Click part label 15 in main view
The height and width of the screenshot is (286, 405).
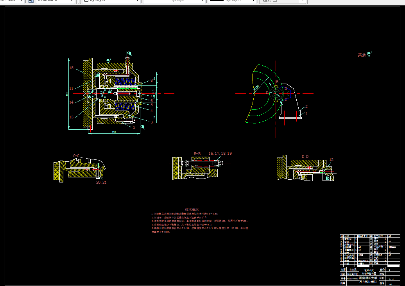coord(72,68)
